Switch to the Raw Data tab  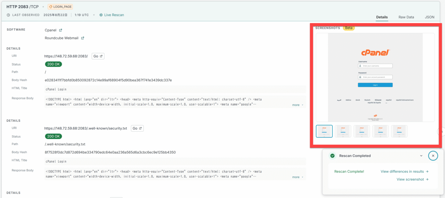click(x=406, y=17)
